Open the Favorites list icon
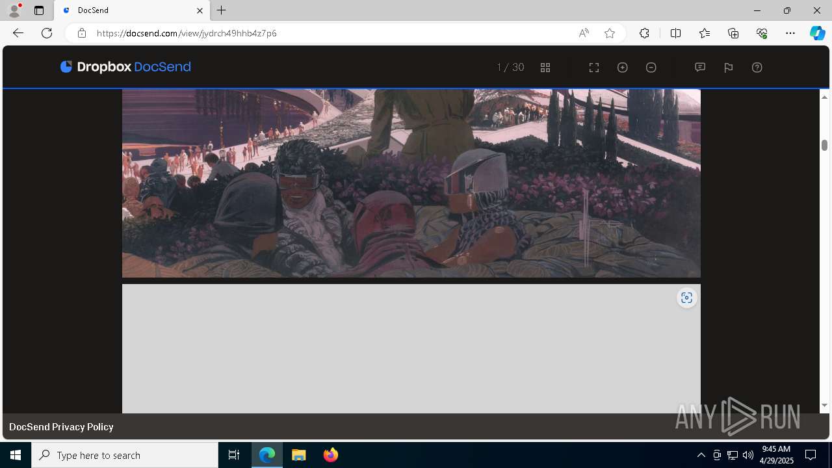Image resolution: width=832 pixels, height=468 pixels. click(705, 33)
